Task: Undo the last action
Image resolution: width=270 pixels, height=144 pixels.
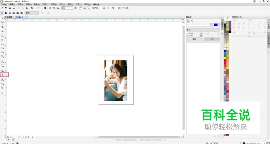Action: [x=32, y=8]
